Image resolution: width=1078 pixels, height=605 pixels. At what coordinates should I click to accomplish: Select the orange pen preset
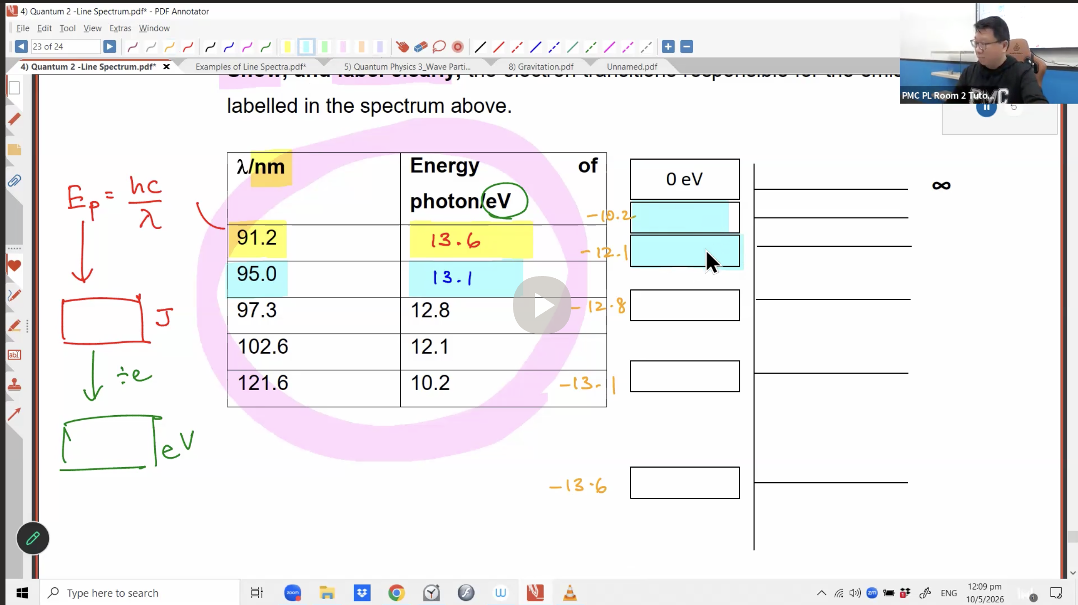tap(169, 47)
